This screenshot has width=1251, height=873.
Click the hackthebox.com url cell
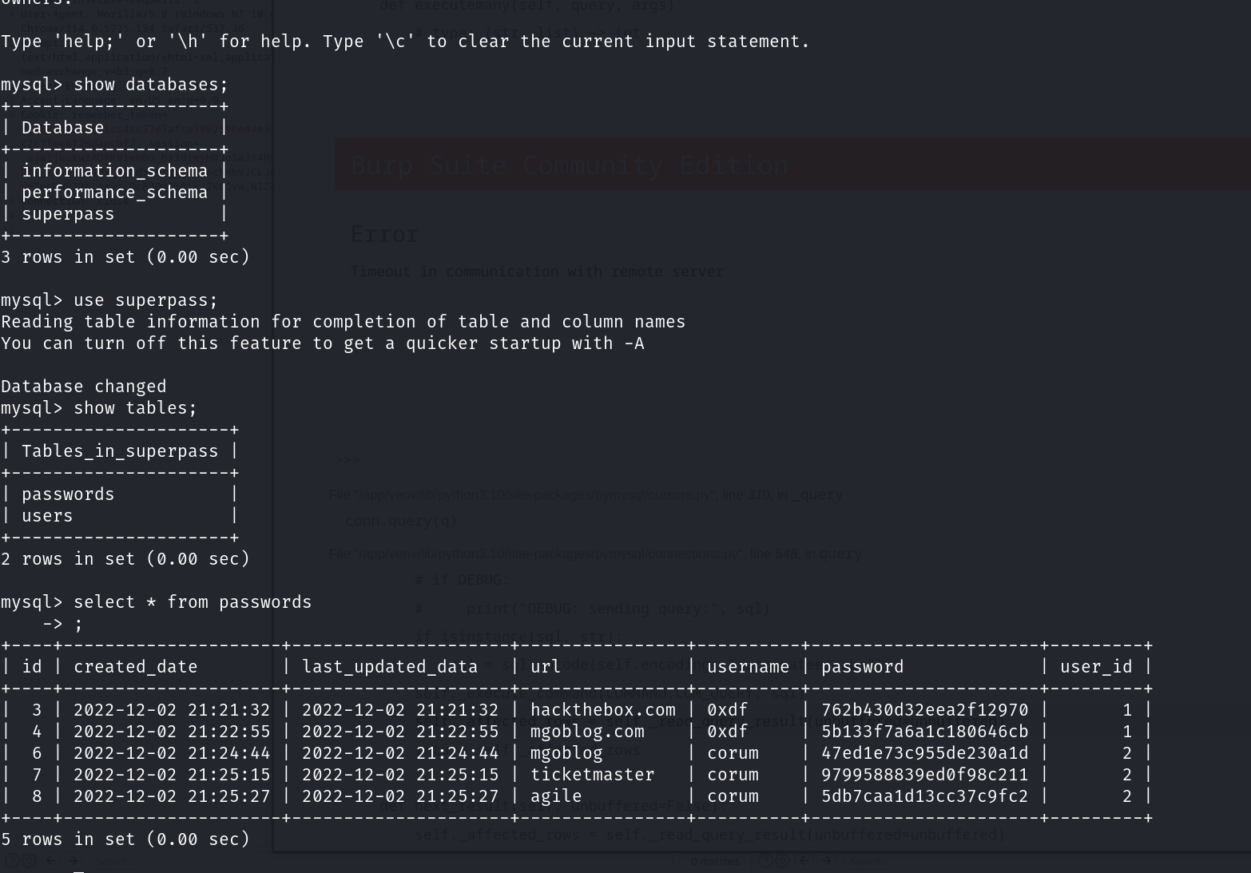point(602,710)
